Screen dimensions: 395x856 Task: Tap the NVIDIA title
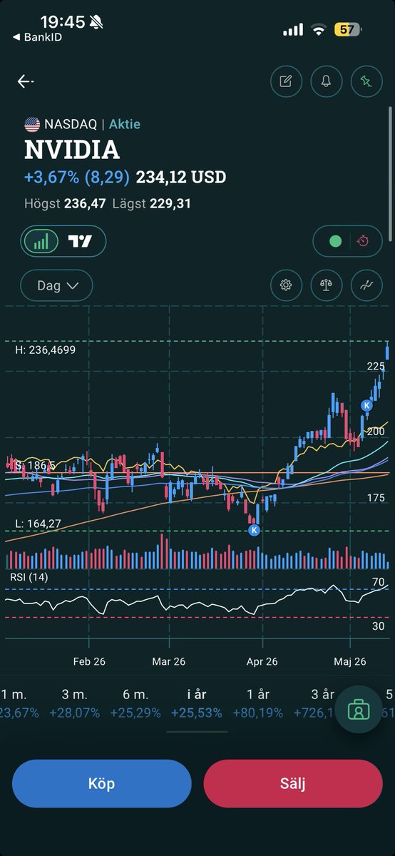coord(72,150)
